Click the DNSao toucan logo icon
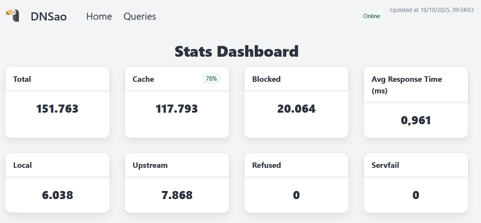Screen dimensions: 481x223 coord(13,15)
